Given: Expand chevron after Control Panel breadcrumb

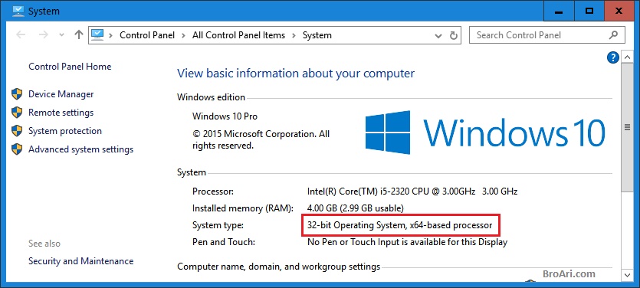Looking at the screenshot, I should 184,35.
